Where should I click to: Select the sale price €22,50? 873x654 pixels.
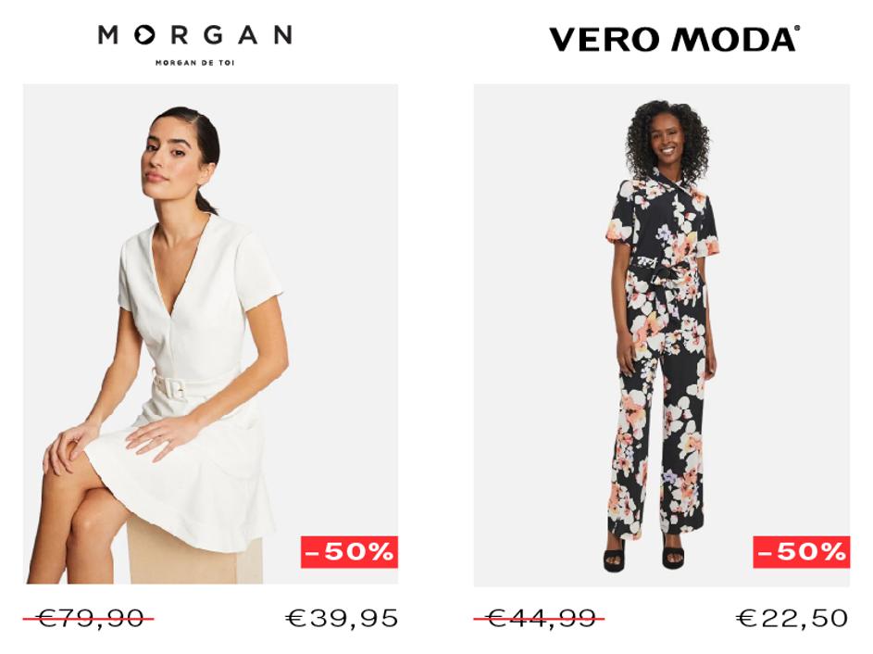[792, 618]
